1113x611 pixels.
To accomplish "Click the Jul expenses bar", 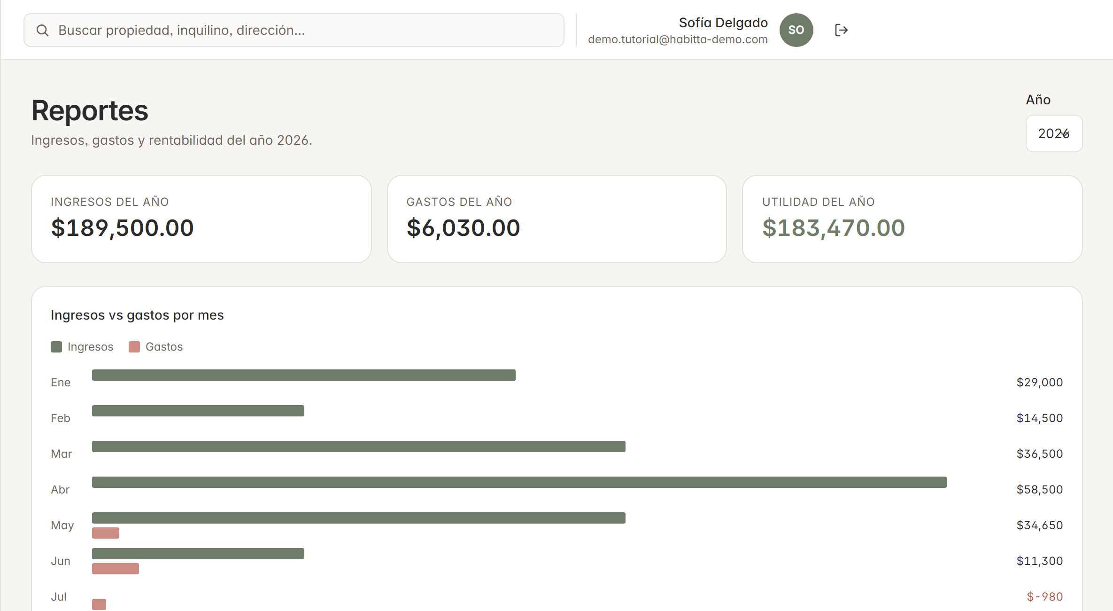I will point(99,604).
